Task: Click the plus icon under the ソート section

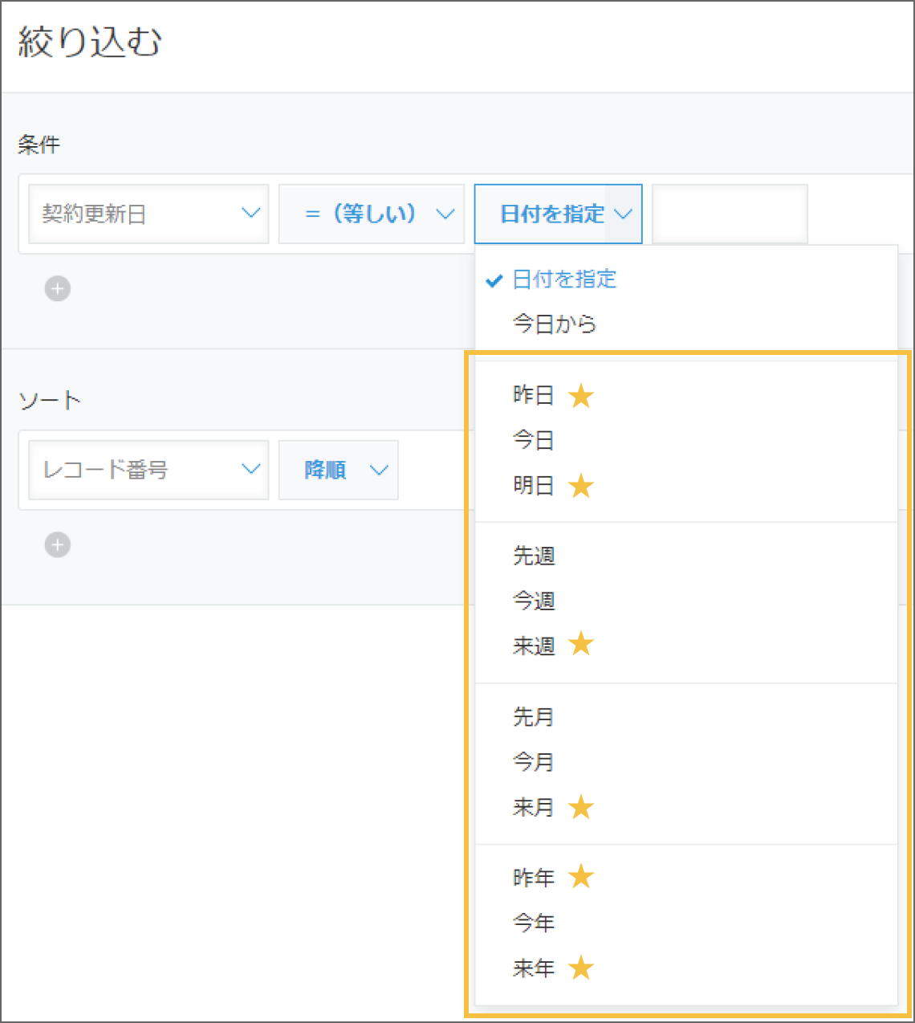Action: pos(57,544)
